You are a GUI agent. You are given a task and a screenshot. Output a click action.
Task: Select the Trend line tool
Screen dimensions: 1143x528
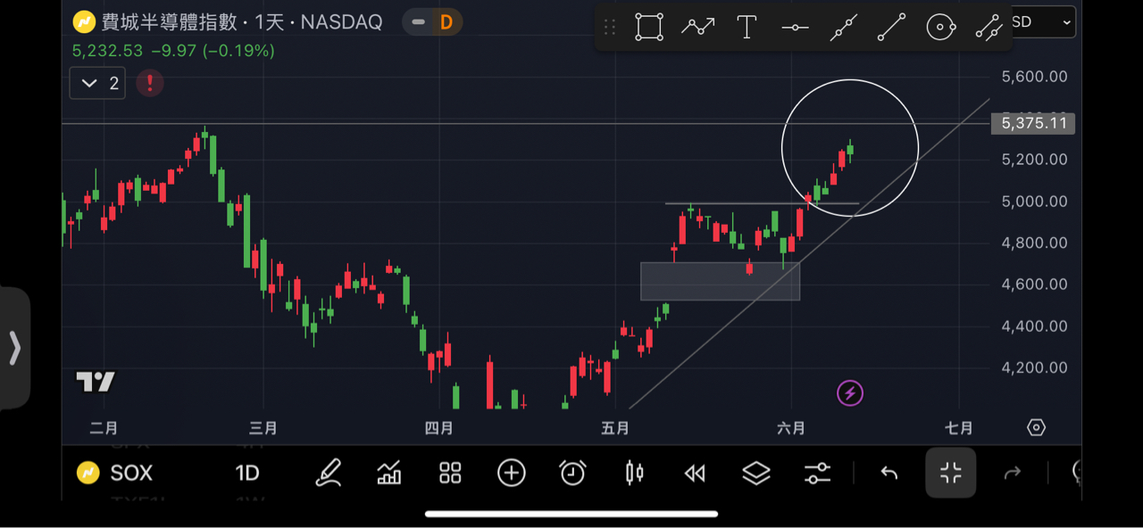point(891,28)
